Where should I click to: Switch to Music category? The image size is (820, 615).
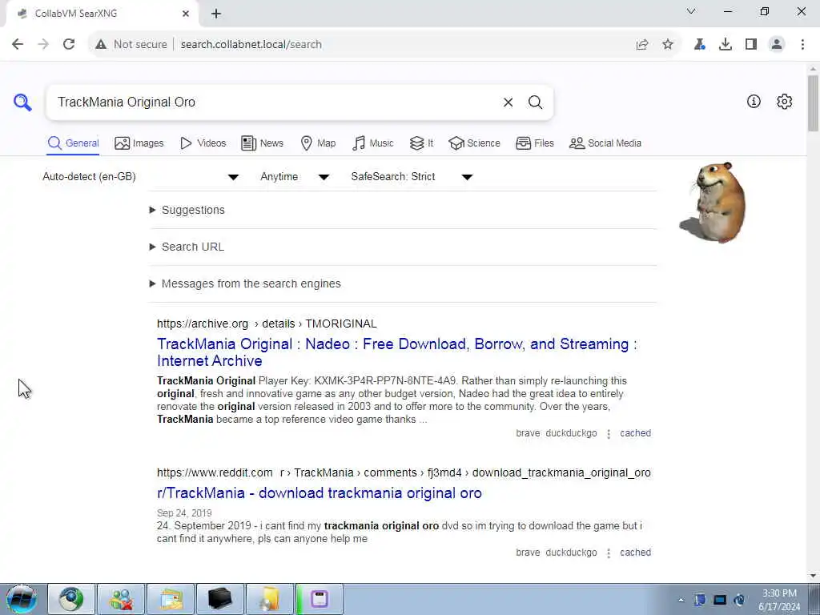[x=373, y=143]
